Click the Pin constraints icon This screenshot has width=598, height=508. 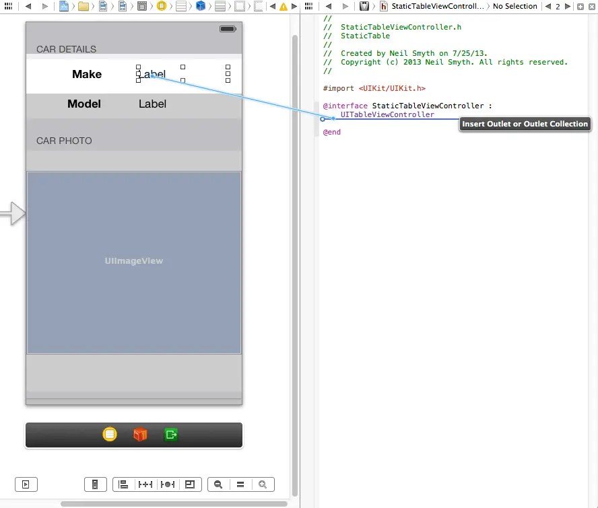tap(145, 484)
